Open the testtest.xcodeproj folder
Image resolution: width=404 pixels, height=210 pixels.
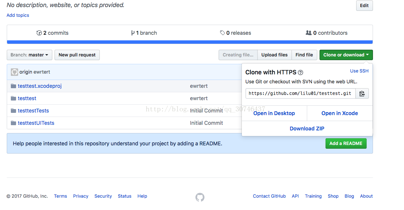(40, 86)
